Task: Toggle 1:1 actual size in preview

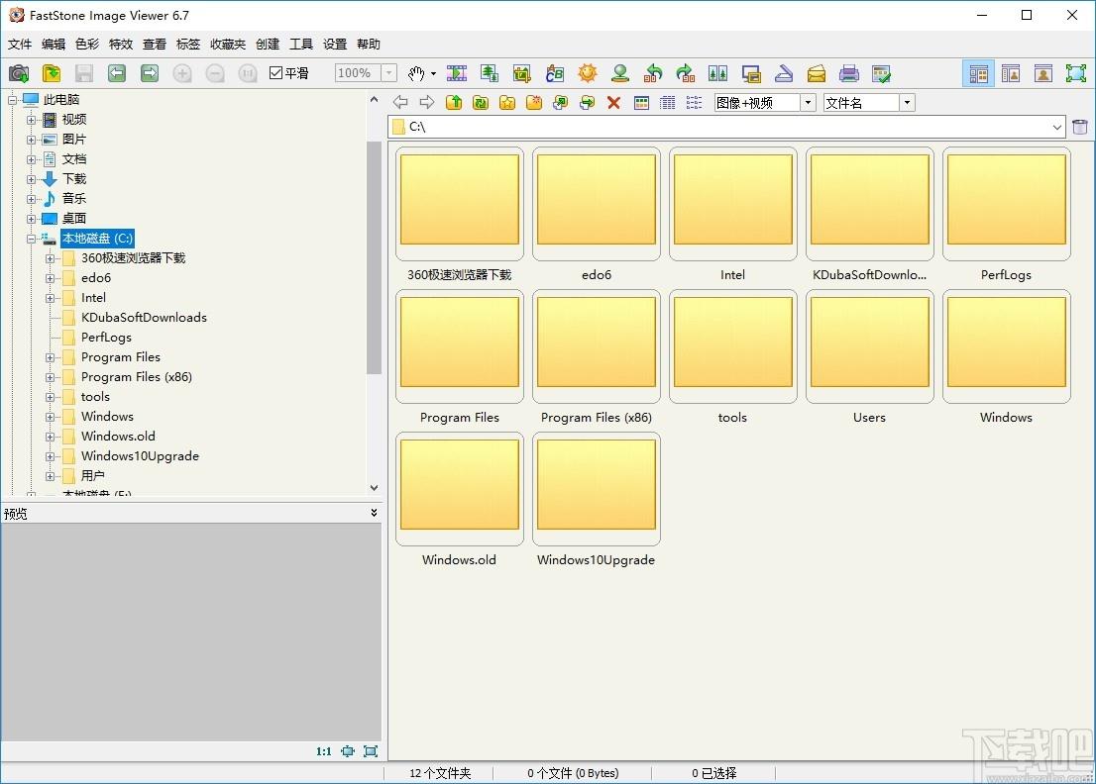Action: coord(324,751)
